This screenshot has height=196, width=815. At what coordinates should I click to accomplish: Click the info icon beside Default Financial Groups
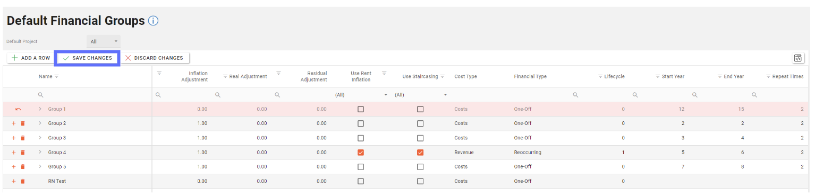(153, 21)
